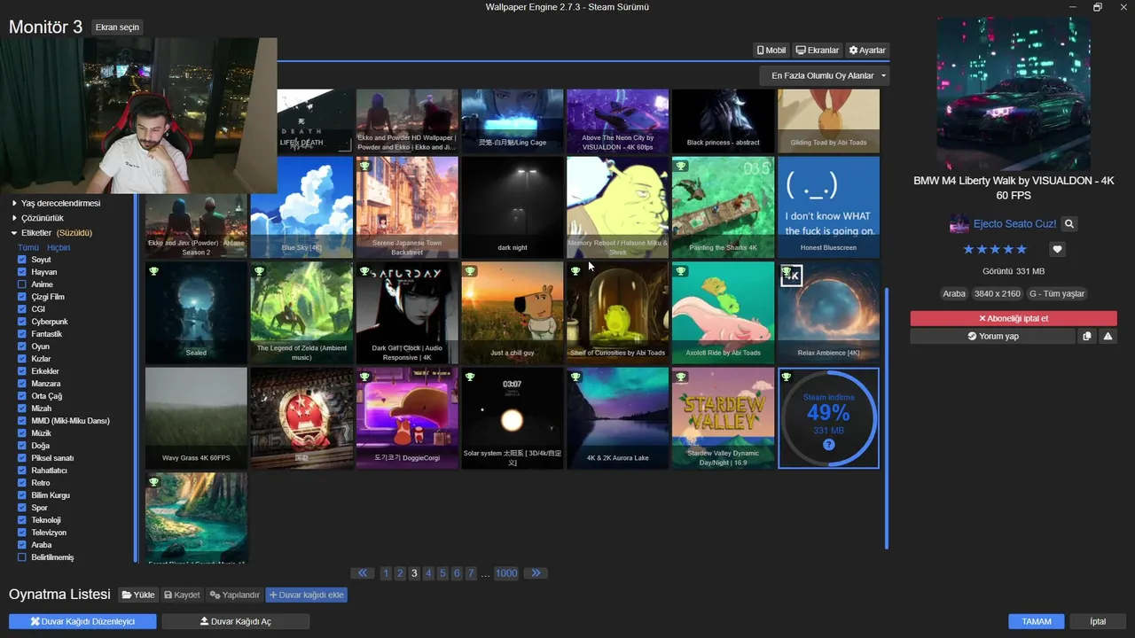Click the wallpaper grid vertical scrollbar
Image resolution: width=1135 pixels, height=638 pixels.
[887, 418]
